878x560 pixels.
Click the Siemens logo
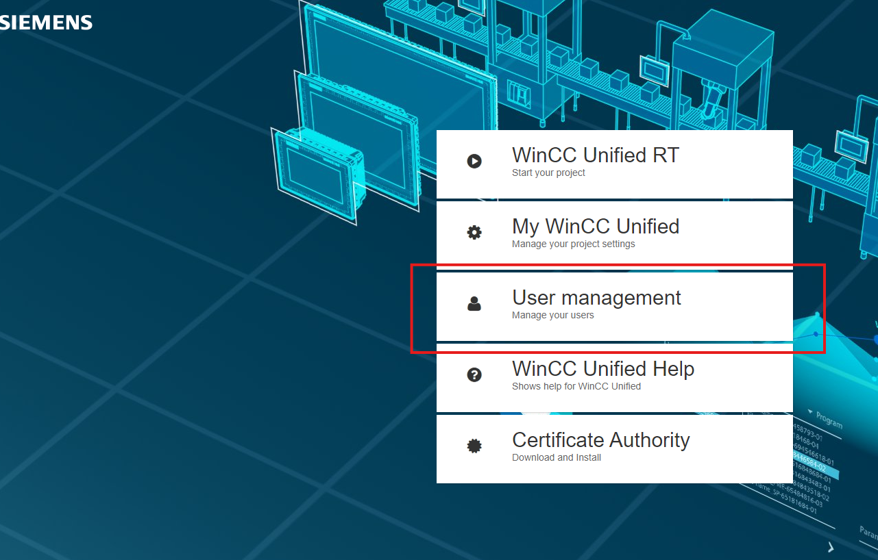[46, 23]
